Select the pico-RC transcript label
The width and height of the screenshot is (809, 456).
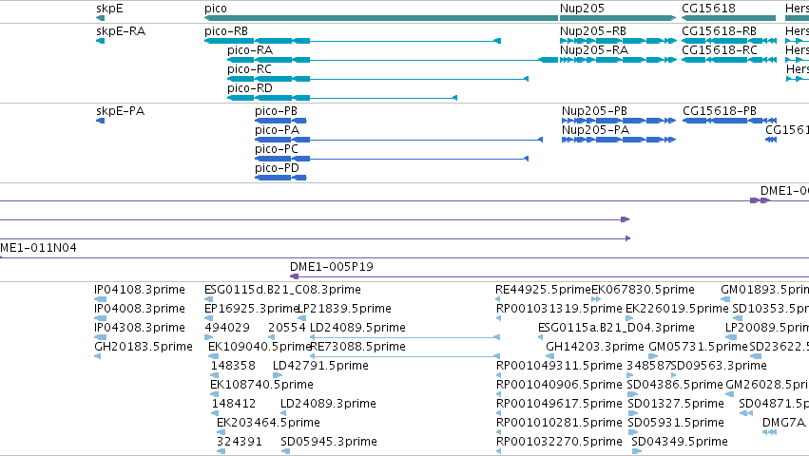249,69
